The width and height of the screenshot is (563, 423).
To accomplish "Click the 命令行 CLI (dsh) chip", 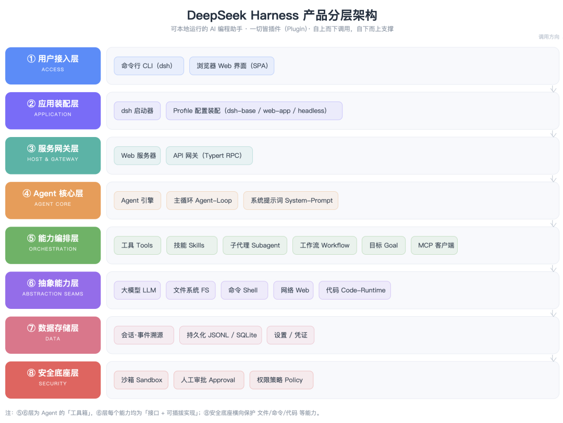I will [149, 66].
